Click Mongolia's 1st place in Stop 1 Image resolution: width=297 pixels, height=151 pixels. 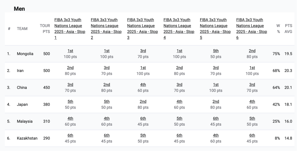(70, 51)
